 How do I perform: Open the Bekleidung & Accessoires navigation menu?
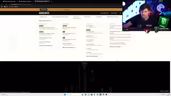tap(113, 17)
